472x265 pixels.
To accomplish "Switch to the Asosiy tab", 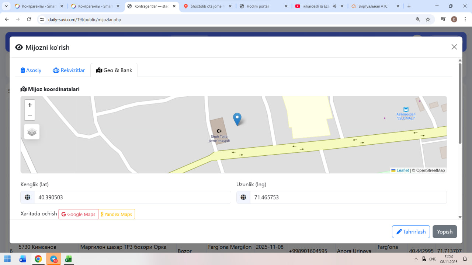I will (31, 70).
